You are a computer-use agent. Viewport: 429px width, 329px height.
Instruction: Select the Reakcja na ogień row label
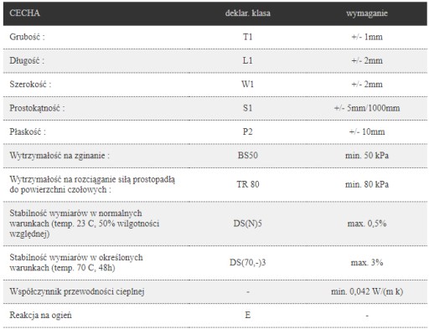click(x=40, y=316)
